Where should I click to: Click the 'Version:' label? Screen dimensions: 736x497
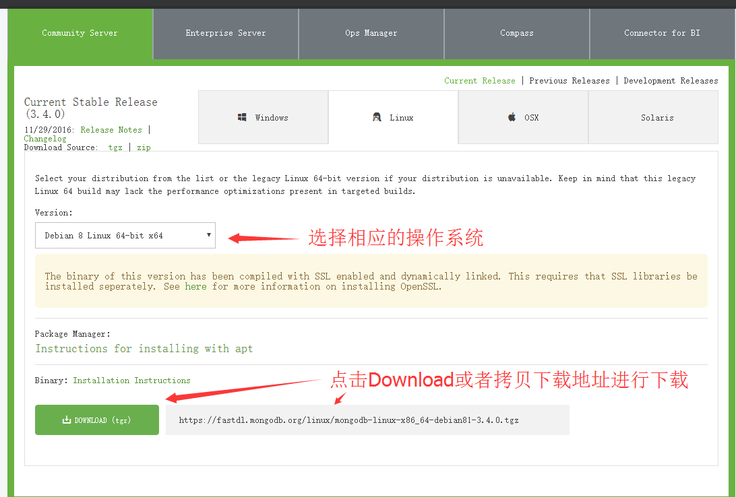point(53,212)
